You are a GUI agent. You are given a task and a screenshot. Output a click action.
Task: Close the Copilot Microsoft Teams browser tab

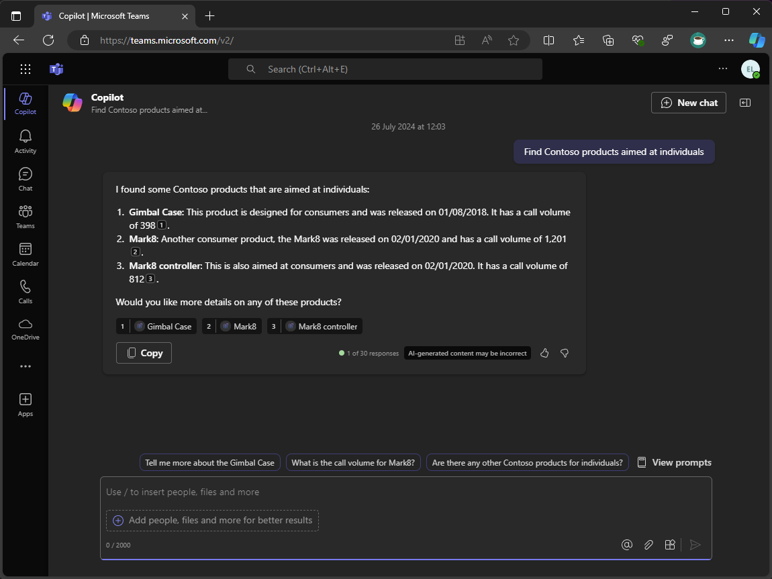click(x=185, y=16)
